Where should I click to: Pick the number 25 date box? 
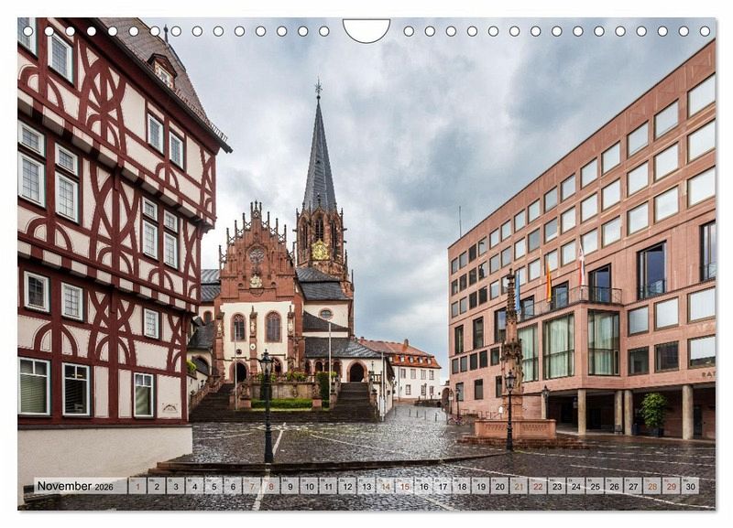[x=596, y=486]
